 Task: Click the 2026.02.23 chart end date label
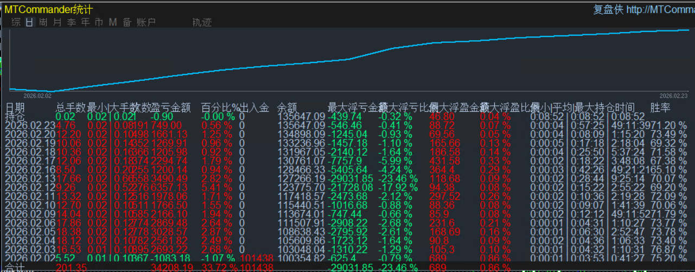tap(673, 94)
